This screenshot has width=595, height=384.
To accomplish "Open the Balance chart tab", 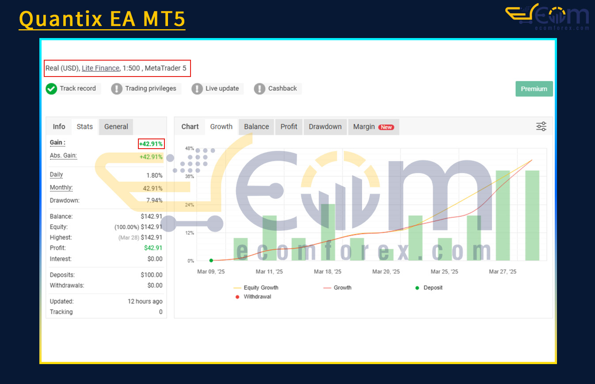I will click(256, 127).
